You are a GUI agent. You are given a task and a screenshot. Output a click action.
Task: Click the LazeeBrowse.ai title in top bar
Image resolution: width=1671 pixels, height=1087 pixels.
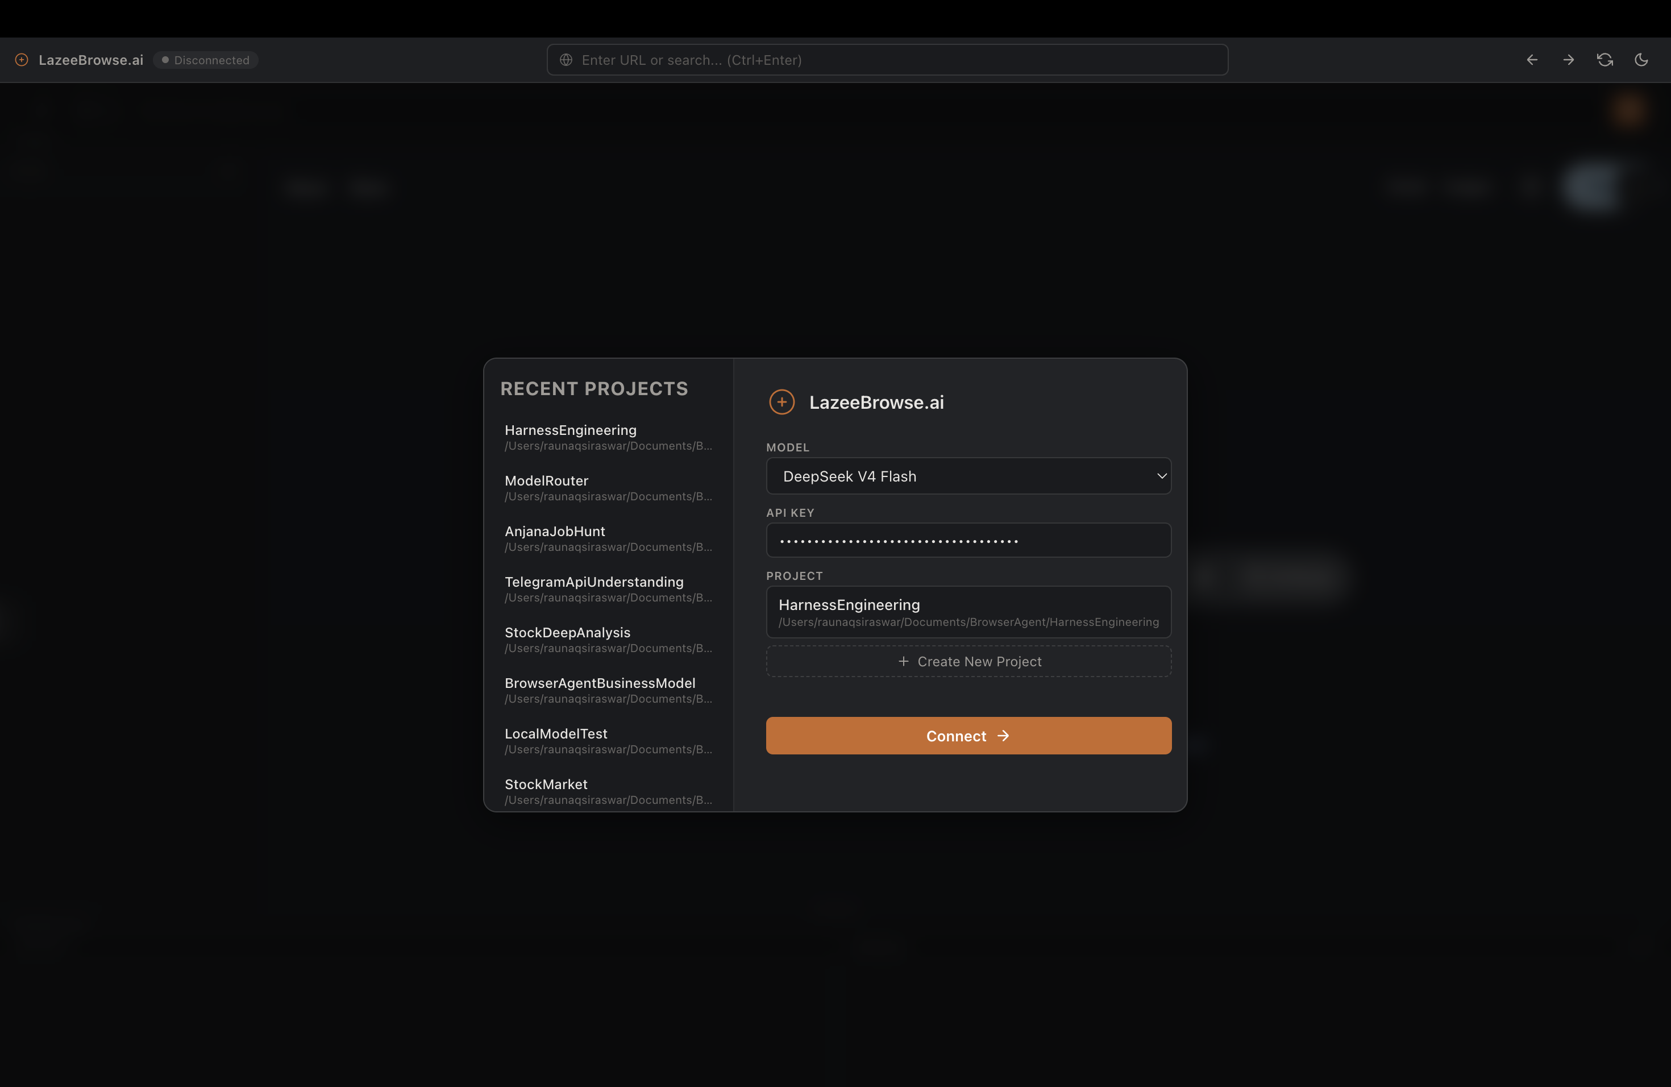(90, 60)
